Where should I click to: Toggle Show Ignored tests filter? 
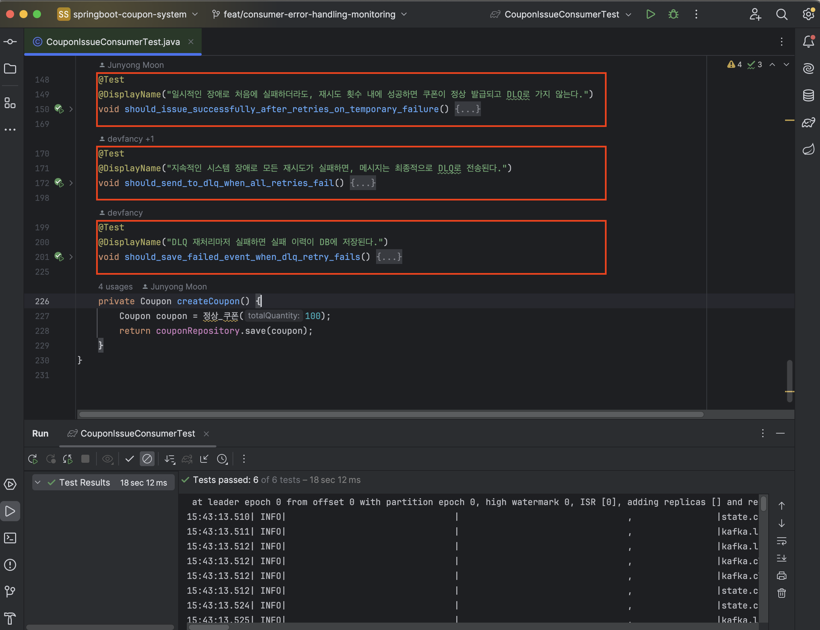click(x=147, y=459)
